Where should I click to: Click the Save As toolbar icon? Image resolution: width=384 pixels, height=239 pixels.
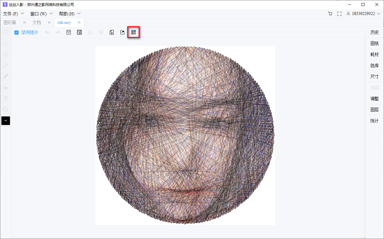click(79, 32)
